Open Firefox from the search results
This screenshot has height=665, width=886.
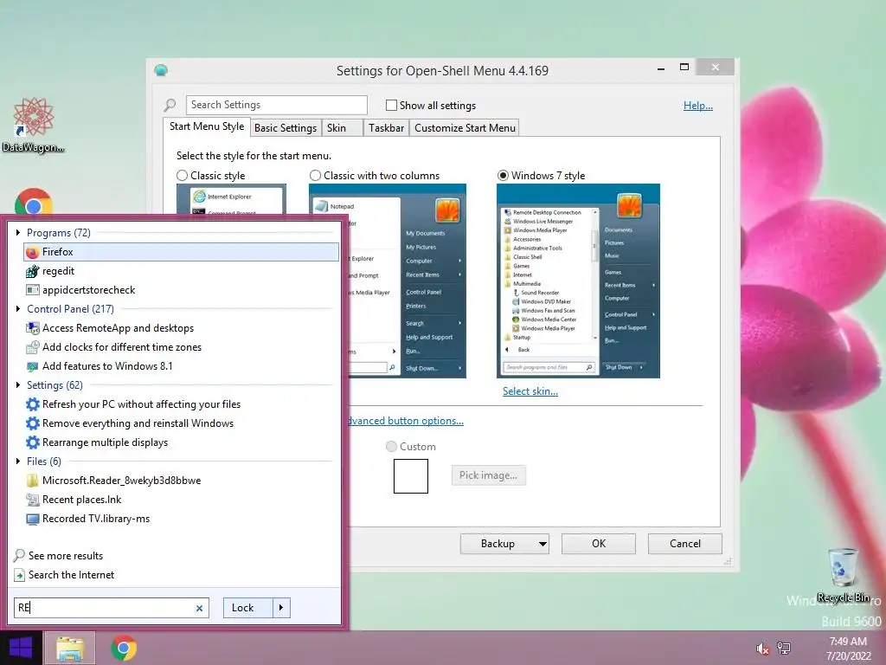pyautogui.click(x=181, y=252)
